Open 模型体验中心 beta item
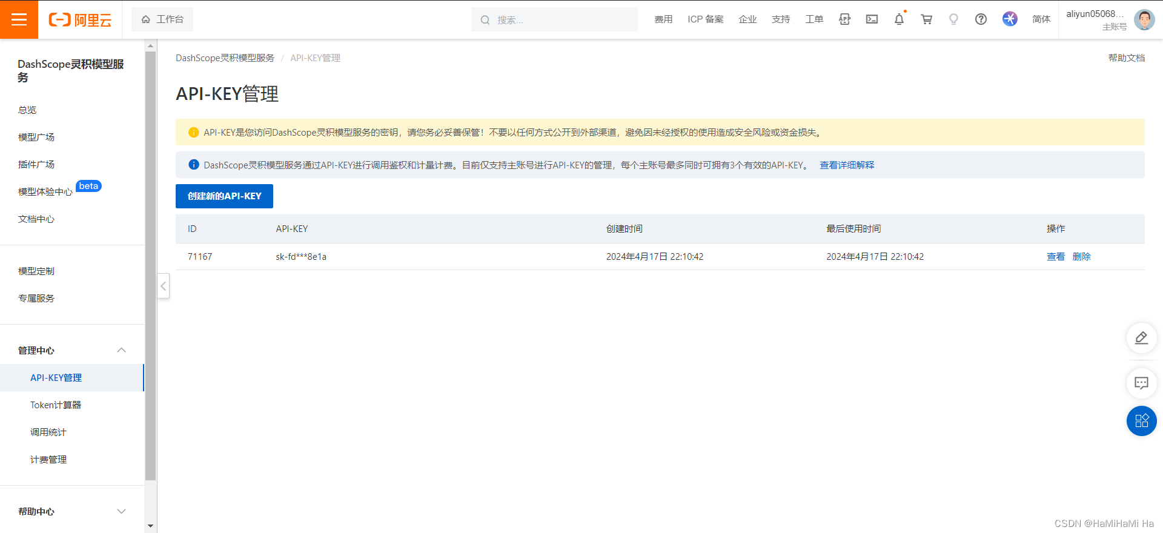 coord(45,192)
